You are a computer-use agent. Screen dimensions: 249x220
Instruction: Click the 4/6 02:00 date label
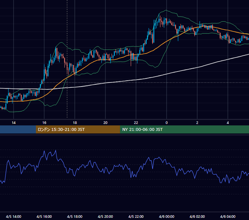coord(197,216)
